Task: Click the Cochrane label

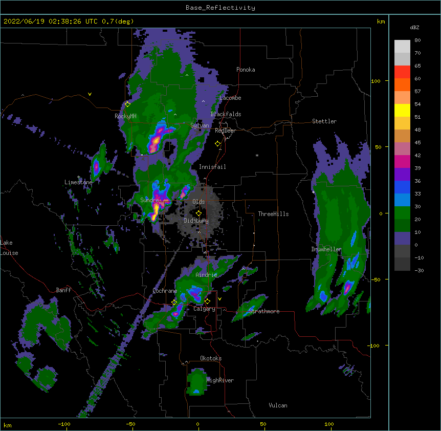Action: (165, 291)
